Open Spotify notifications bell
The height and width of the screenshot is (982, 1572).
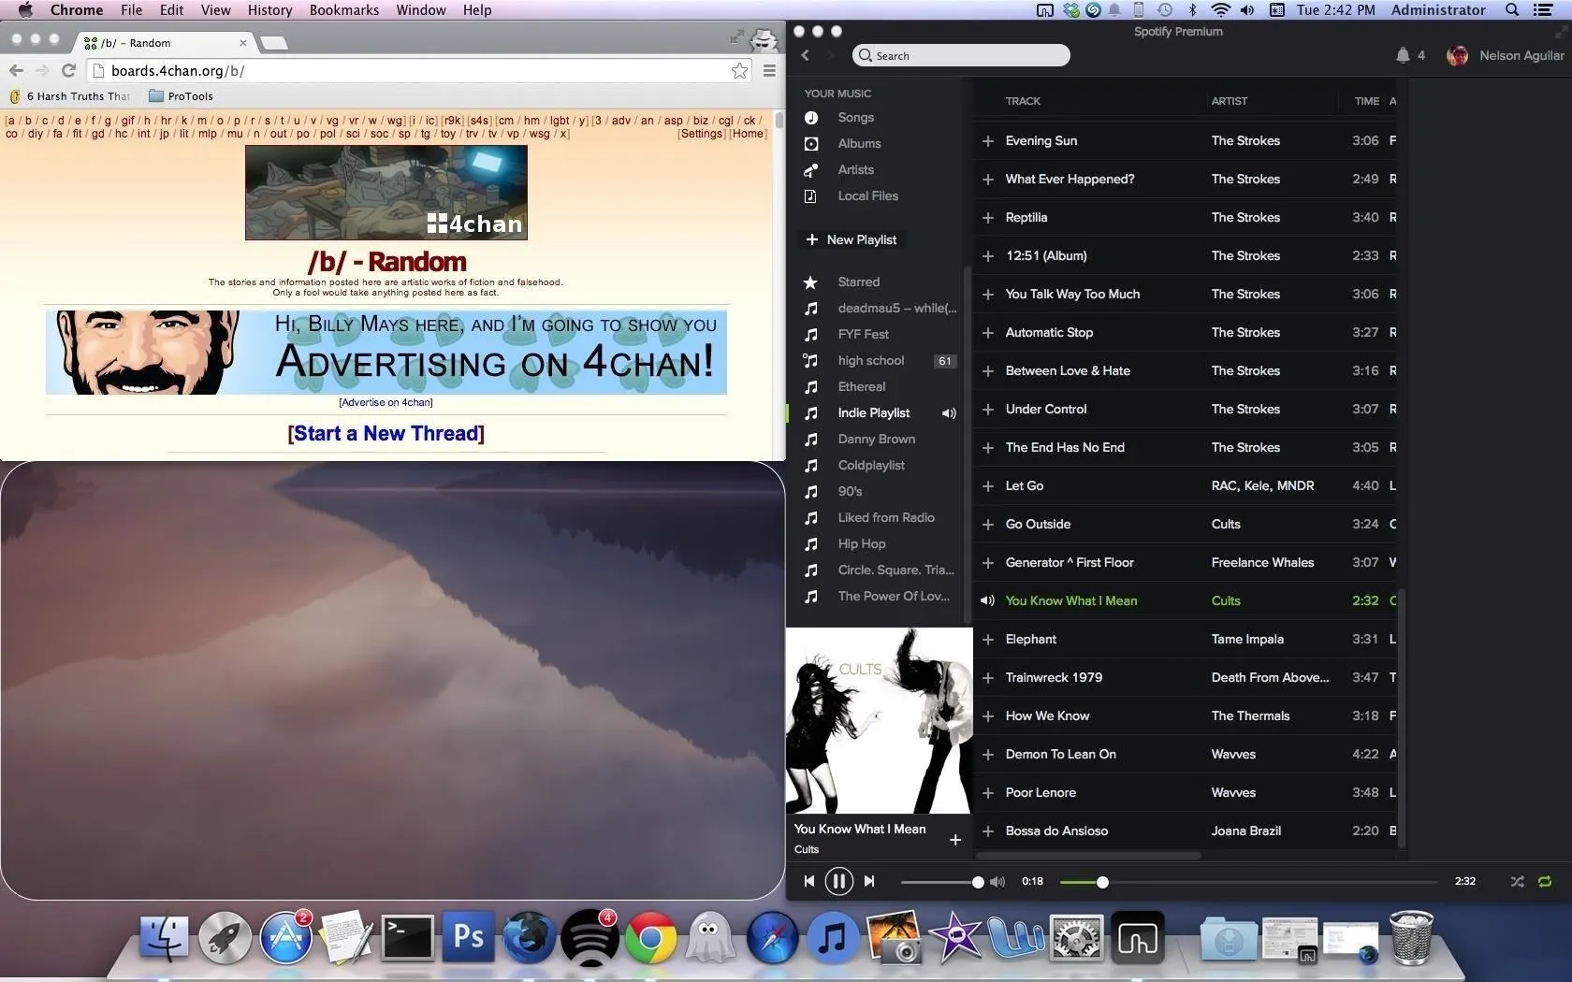click(1403, 55)
